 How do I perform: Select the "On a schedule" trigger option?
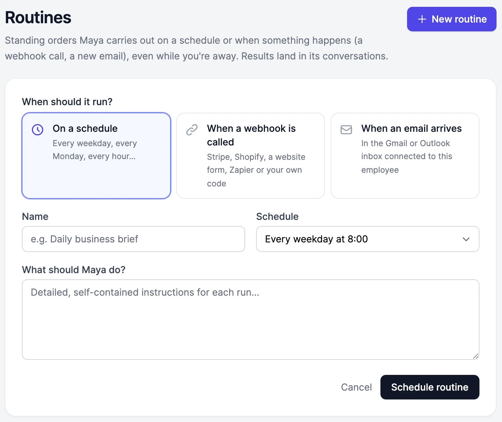96,156
